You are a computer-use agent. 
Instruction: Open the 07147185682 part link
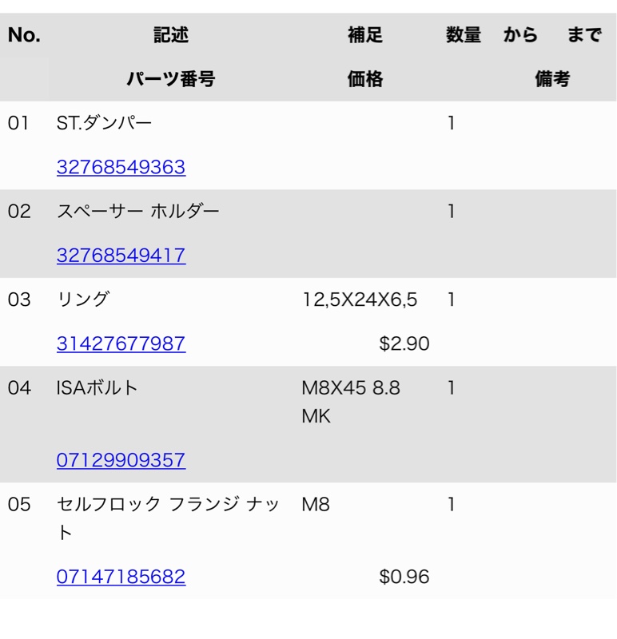pyautogui.click(x=121, y=577)
